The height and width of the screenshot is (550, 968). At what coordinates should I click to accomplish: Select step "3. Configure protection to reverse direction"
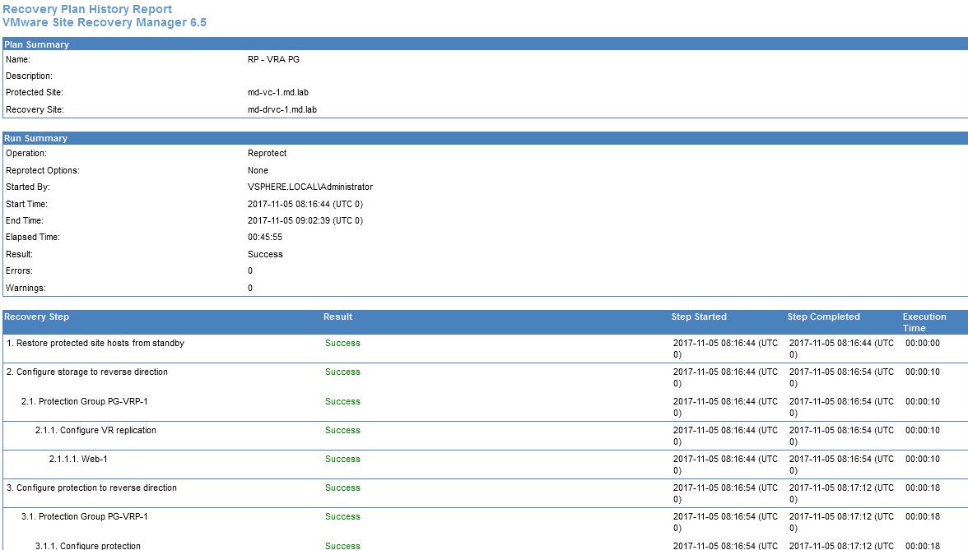click(91, 488)
